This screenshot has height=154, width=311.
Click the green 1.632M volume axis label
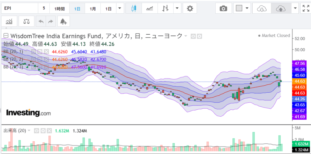(x=301, y=144)
